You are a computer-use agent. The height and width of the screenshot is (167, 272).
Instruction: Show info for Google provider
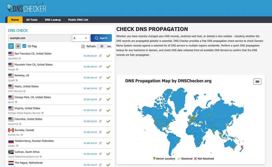[17, 69]
